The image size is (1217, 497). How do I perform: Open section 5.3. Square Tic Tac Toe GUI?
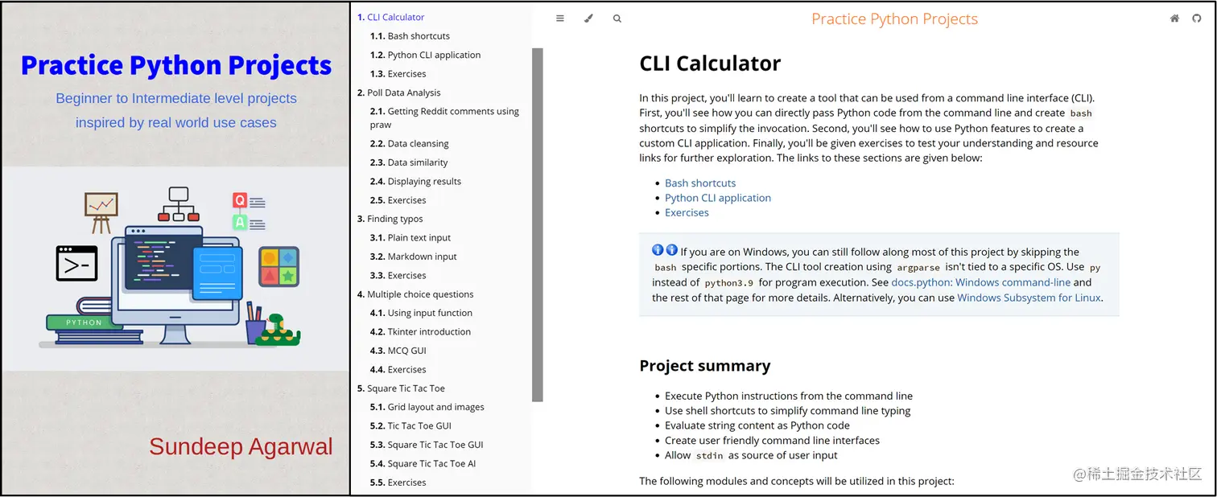pyautogui.click(x=427, y=445)
